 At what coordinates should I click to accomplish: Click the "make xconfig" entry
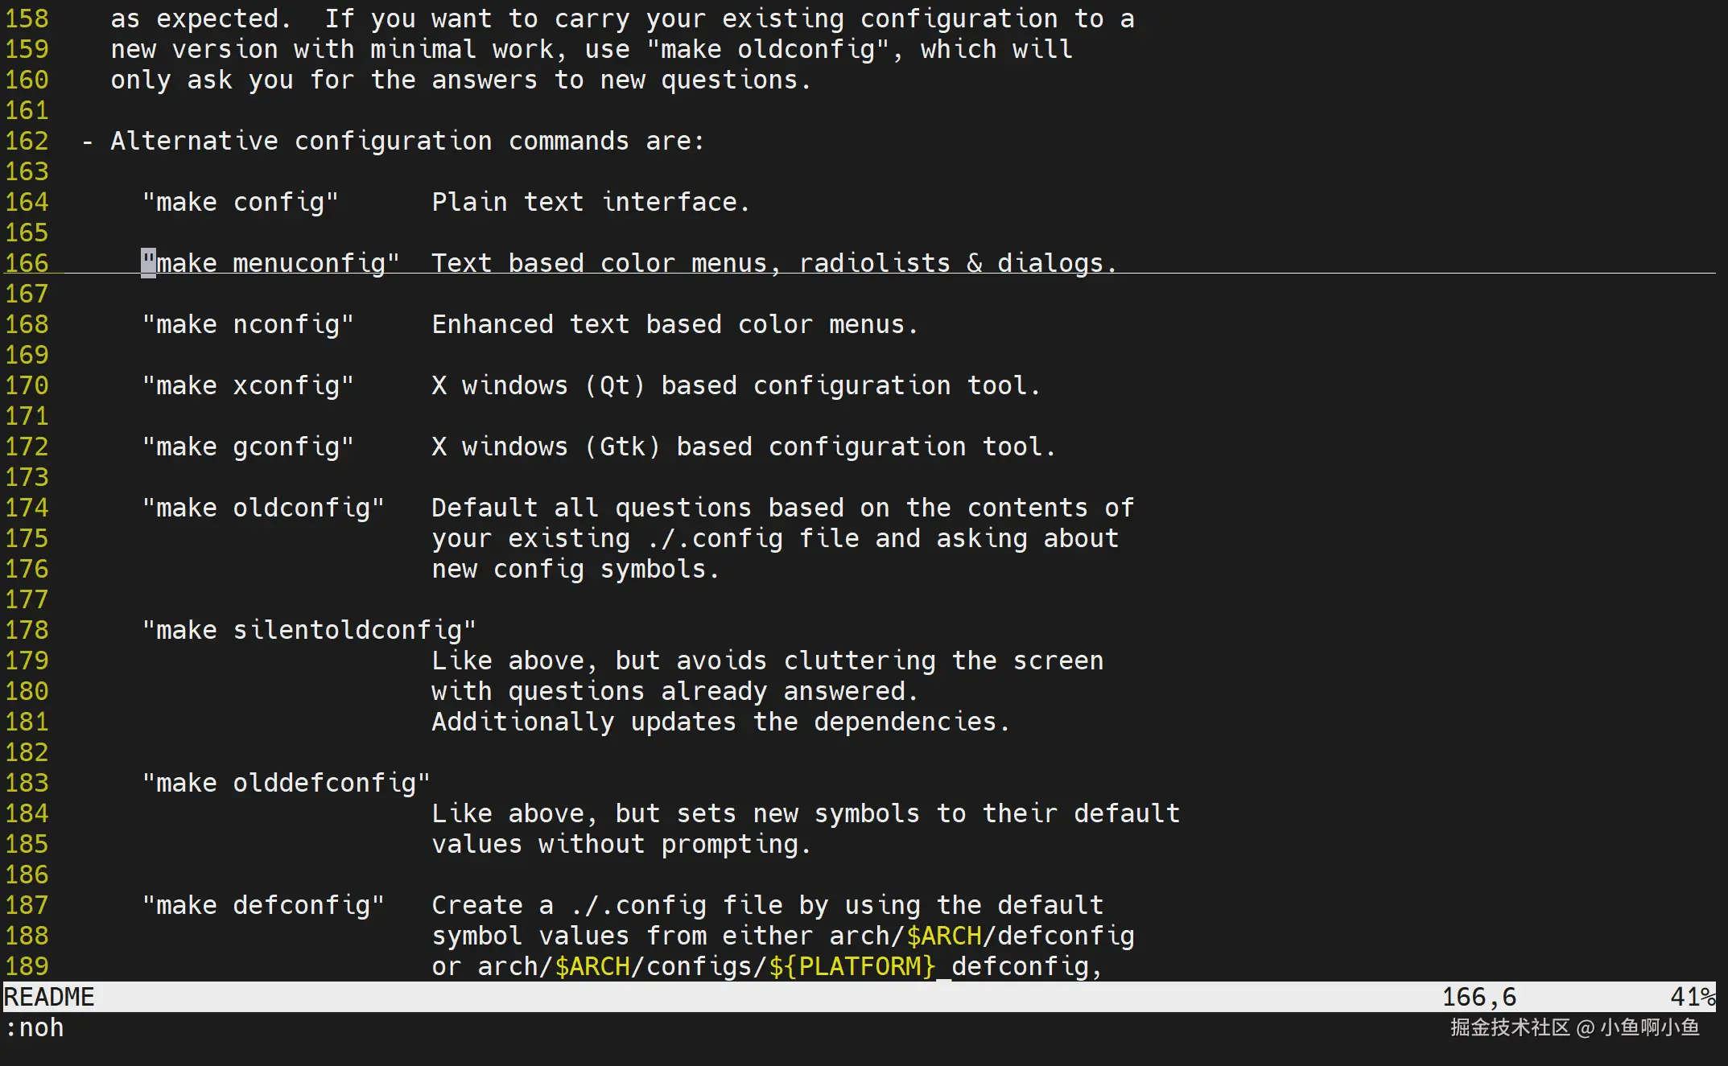point(248,385)
